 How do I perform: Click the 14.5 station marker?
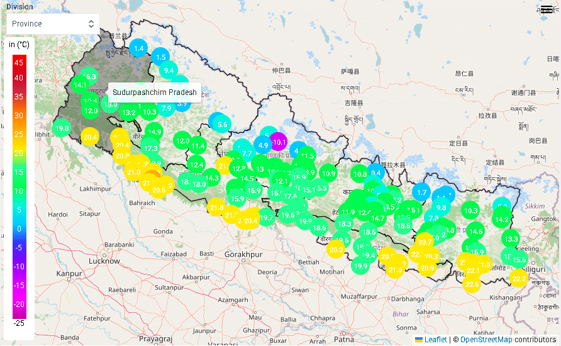pos(247,178)
